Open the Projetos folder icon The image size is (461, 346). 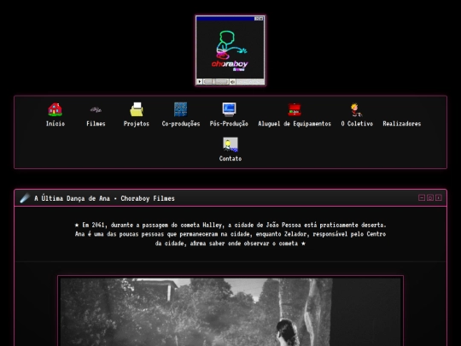(137, 109)
